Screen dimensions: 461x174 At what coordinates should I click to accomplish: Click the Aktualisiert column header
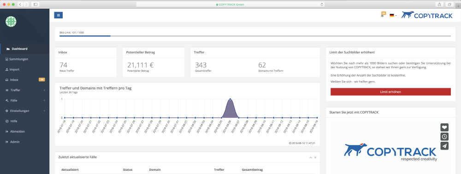pos(70,169)
